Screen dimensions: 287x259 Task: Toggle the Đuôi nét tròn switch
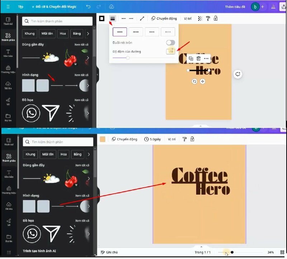[170, 42]
